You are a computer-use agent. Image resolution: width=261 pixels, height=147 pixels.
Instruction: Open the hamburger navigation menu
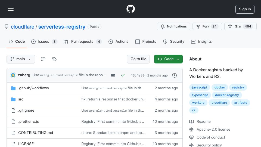tap(11, 9)
